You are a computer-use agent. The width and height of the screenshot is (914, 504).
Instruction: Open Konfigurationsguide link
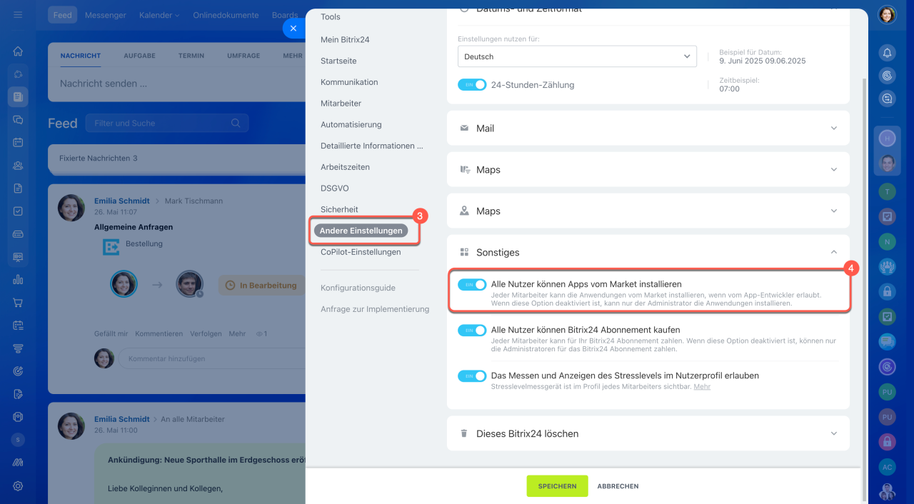tap(358, 288)
